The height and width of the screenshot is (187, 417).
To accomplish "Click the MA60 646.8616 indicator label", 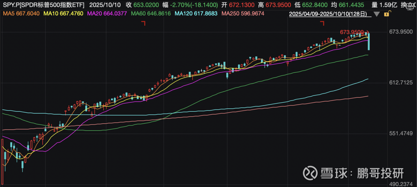I will 151,14.
